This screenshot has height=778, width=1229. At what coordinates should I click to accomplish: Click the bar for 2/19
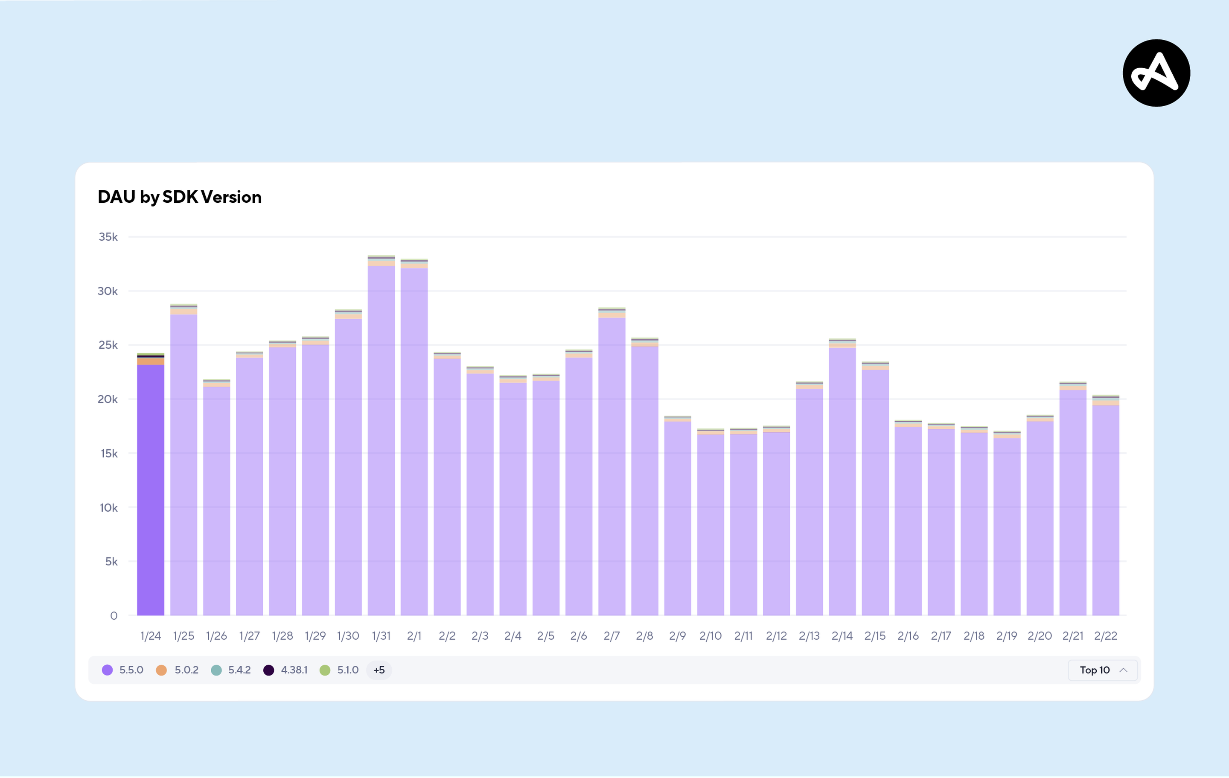(x=1007, y=523)
